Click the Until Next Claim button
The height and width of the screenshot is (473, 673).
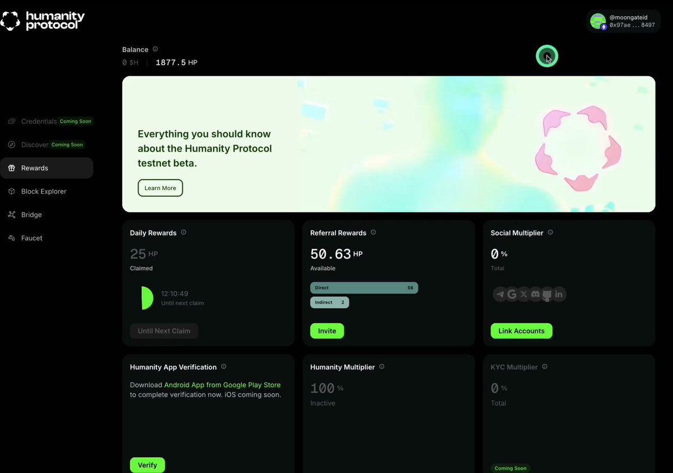164,331
